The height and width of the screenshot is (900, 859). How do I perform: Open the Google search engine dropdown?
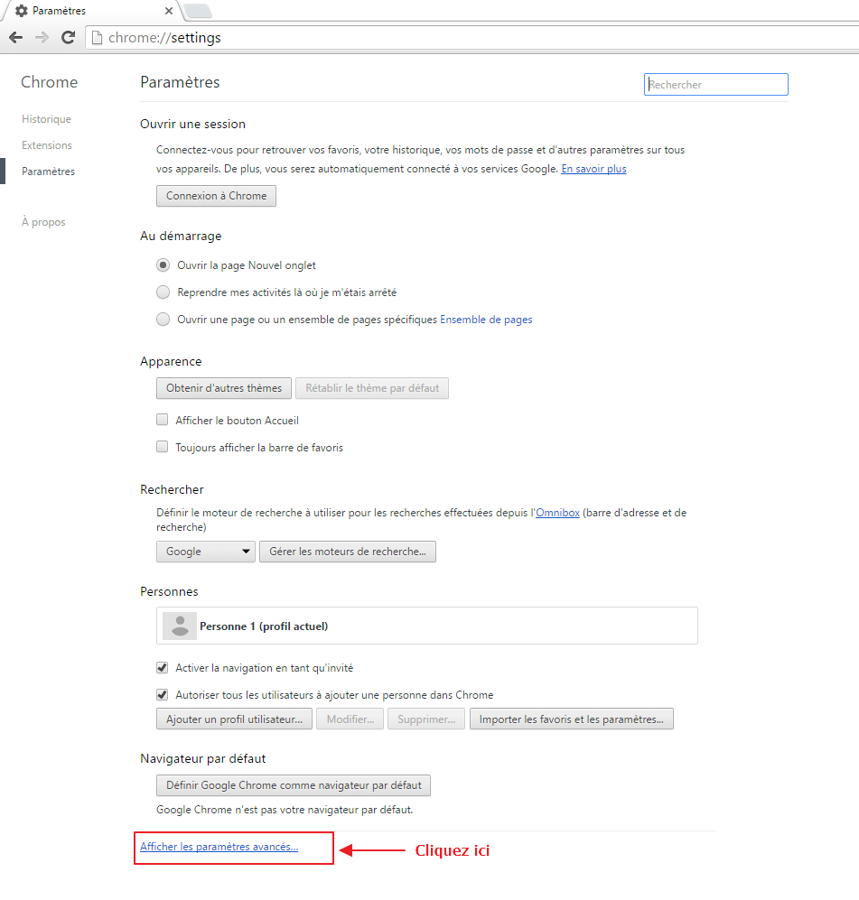point(206,552)
